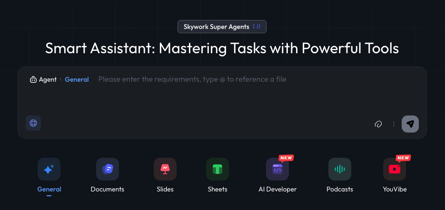
Task: Click the NEW badge on YouVibe
Action: pos(403,158)
